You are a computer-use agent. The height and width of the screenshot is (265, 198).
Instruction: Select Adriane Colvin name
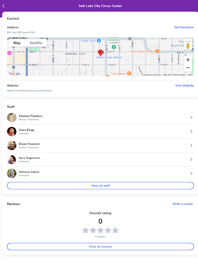29,172
